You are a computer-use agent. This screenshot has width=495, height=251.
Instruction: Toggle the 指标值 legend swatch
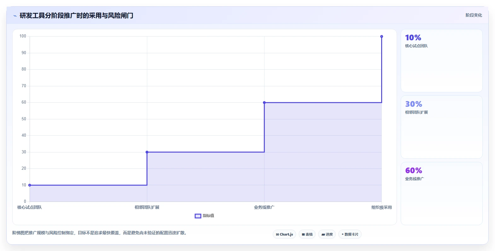(198, 216)
